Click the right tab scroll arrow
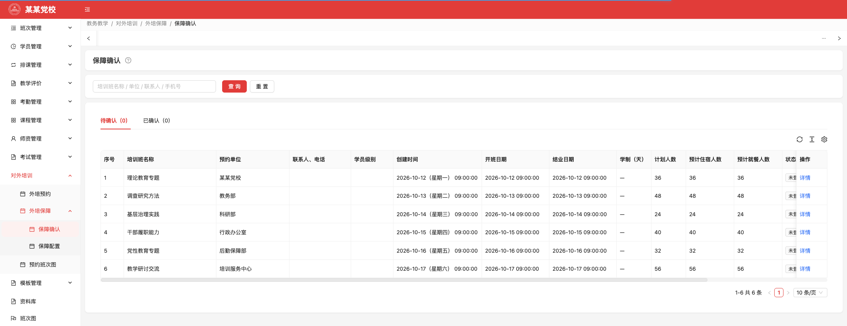This screenshot has height=326, width=847. pyautogui.click(x=839, y=38)
